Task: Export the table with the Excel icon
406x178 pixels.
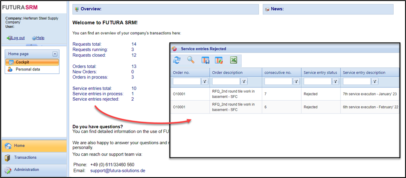Action: tap(234, 60)
